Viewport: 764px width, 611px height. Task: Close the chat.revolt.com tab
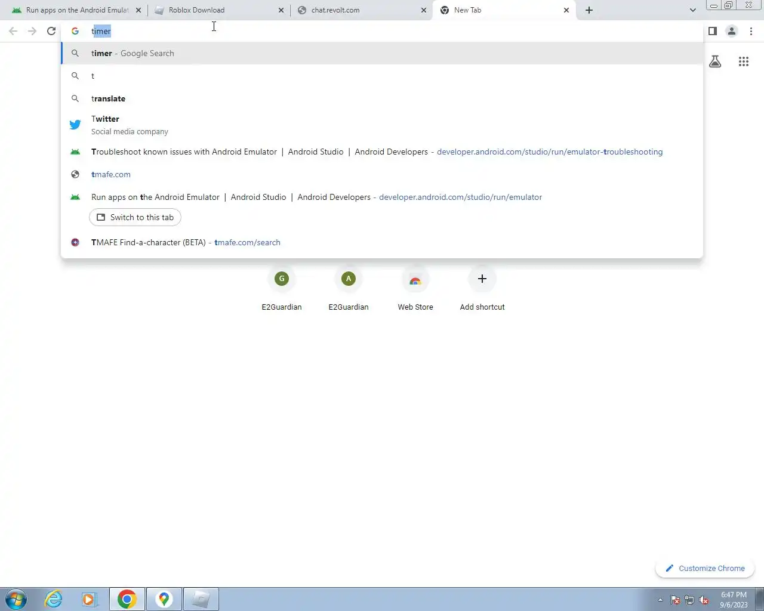(x=424, y=10)
